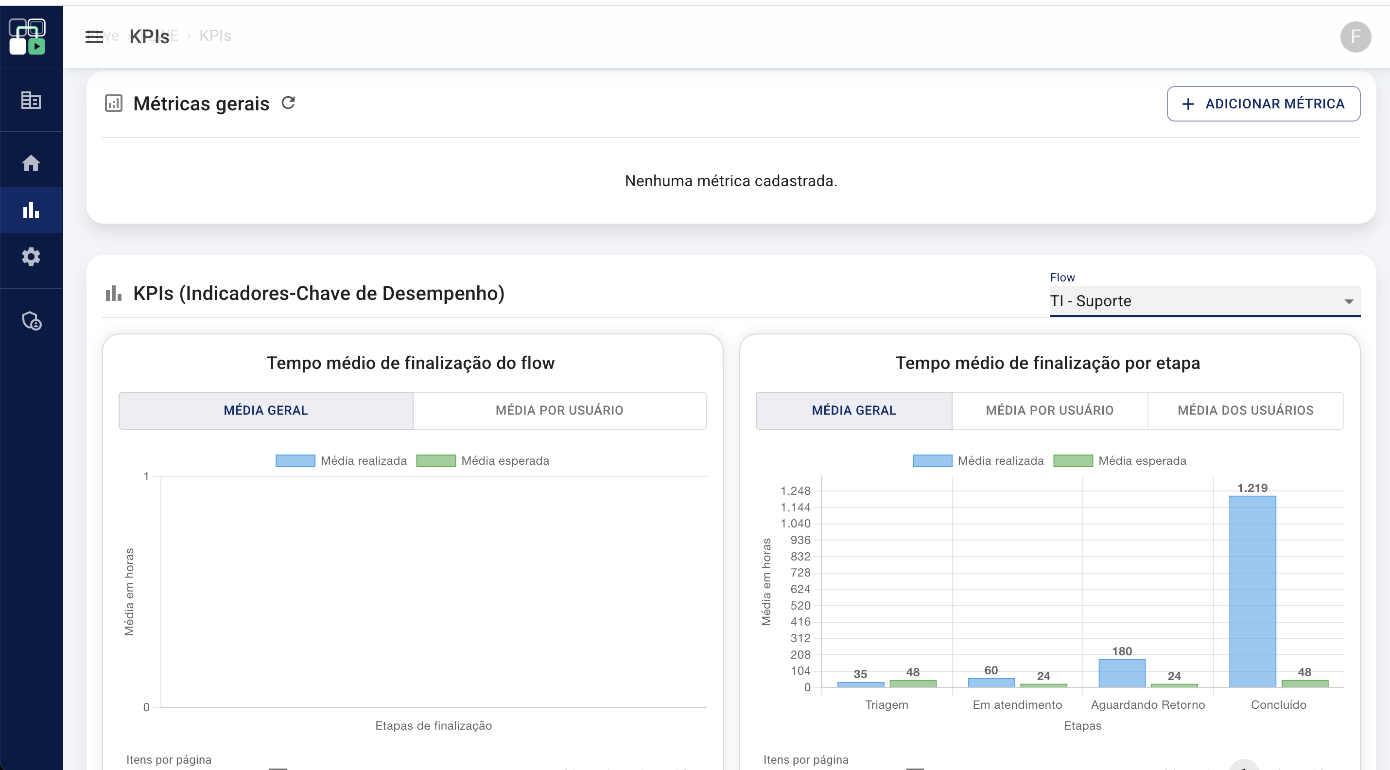Viewport: 1390px width, 770px height.
Task: Open Settings gear in sidebar
Action: coord(31,257)
